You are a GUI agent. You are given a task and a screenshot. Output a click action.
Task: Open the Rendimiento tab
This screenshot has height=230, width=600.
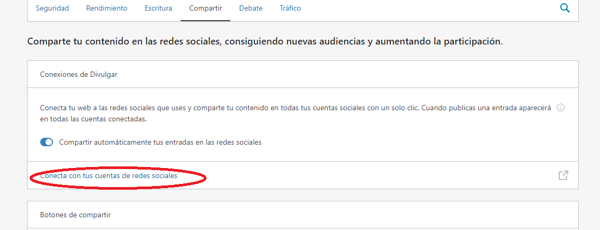[x=107, y=8]
